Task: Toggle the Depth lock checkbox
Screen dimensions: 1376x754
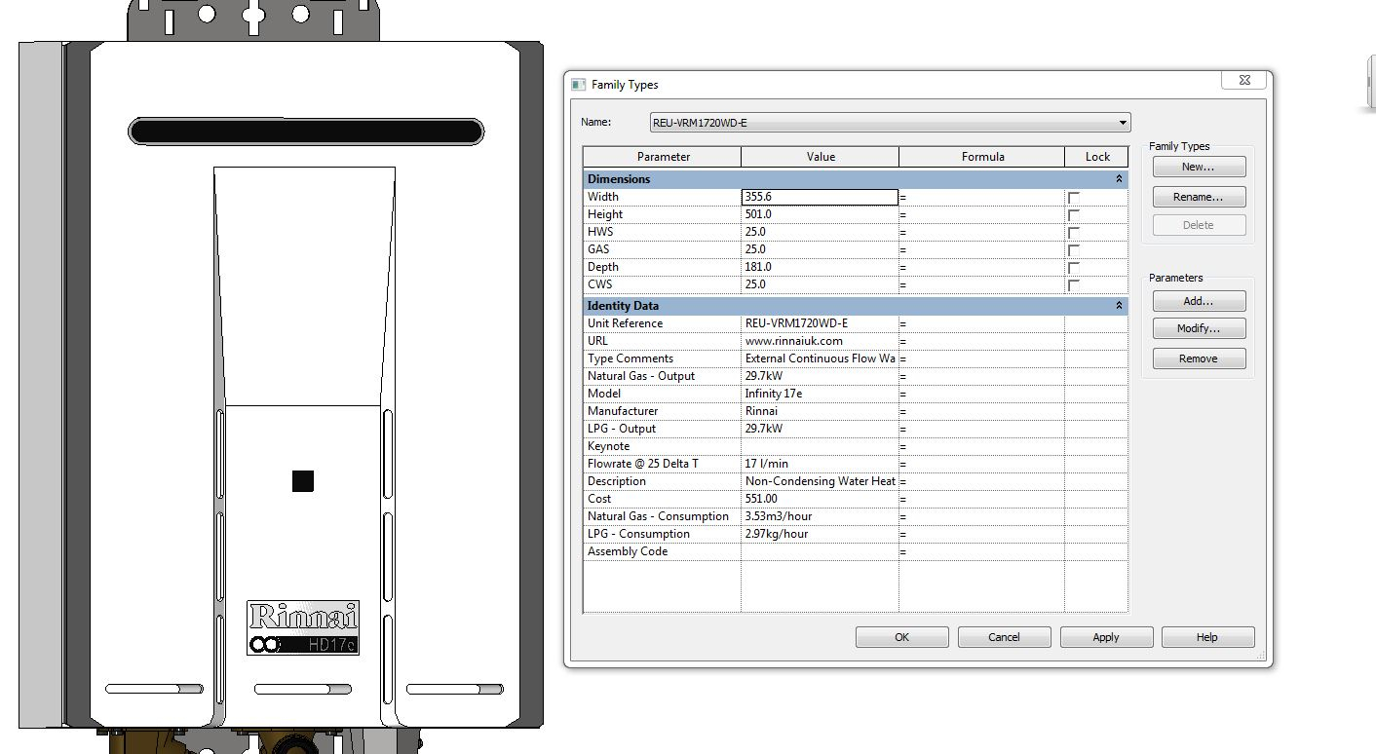Action: pos(1074,268)
